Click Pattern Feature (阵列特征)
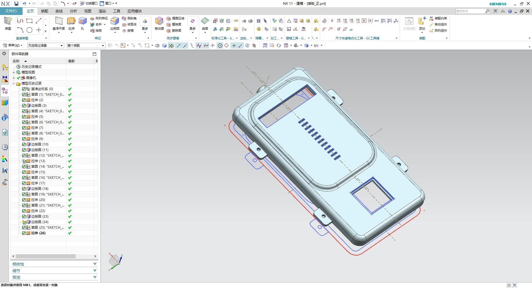The height and width of the screenshot is (288, 532). [99, 18]
